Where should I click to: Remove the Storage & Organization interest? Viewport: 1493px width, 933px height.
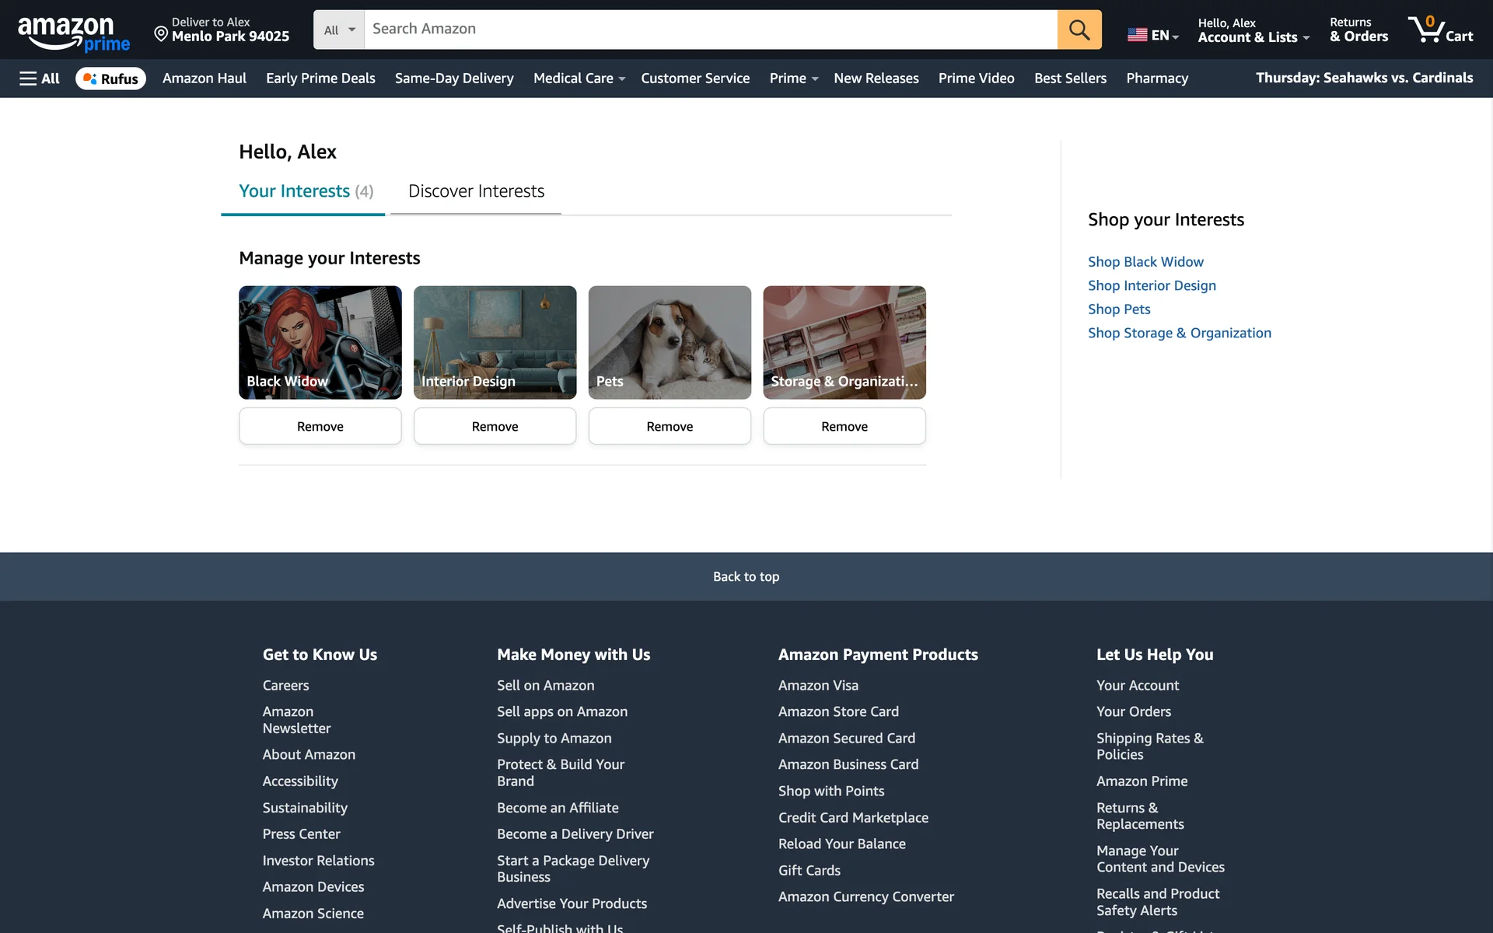[844, 426]
